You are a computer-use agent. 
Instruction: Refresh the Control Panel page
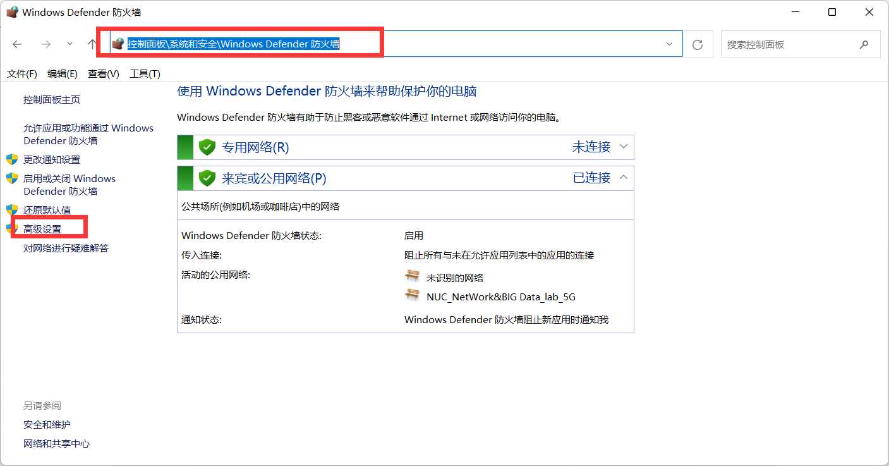698,44
